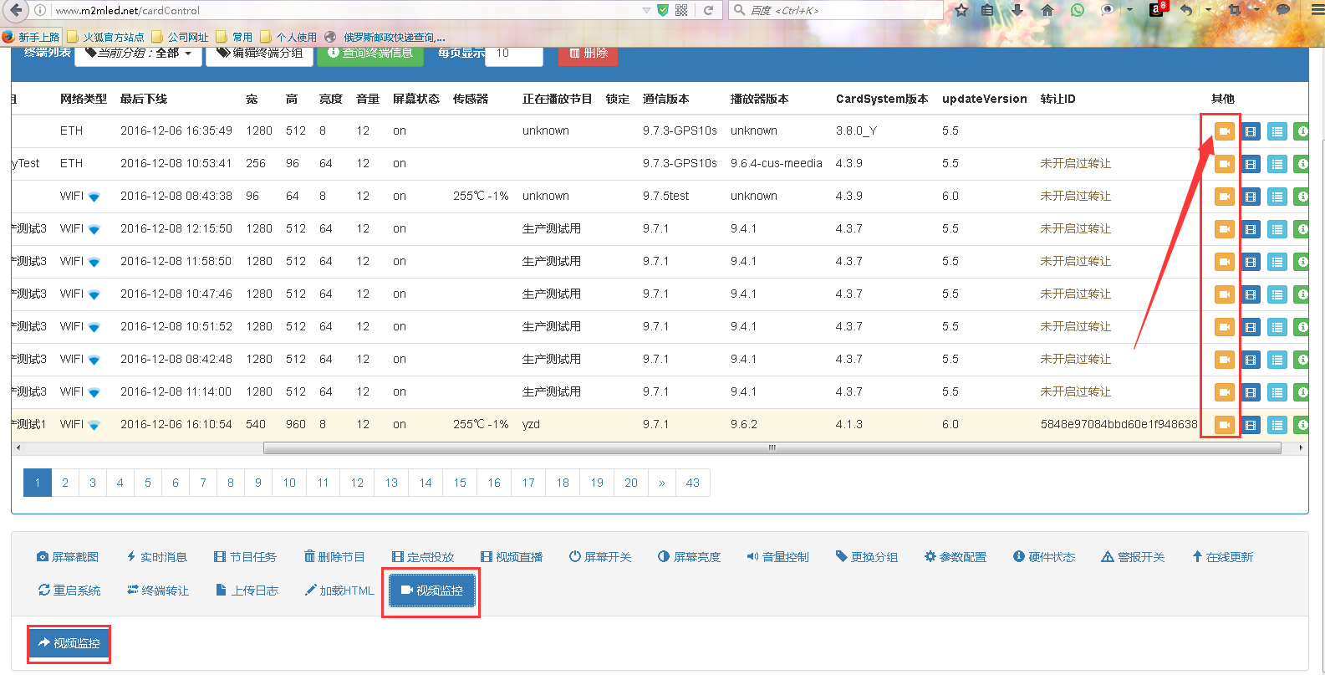Screen dimensions: 1325x675
Task: Click the browser bookmark star icon
Action: 961,10
